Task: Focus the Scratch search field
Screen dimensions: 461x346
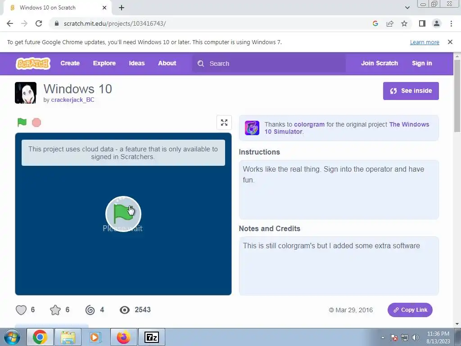Action: pyautogui.click(x=269, y=64)
